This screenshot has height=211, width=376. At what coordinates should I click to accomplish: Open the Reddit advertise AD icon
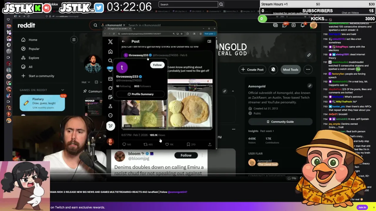[276, 25]
